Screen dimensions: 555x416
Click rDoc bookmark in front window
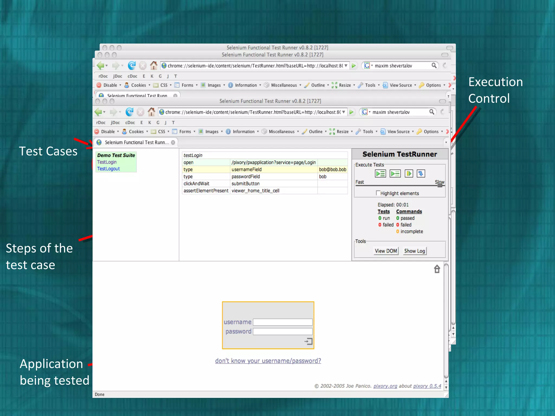(x=101, y=122)
